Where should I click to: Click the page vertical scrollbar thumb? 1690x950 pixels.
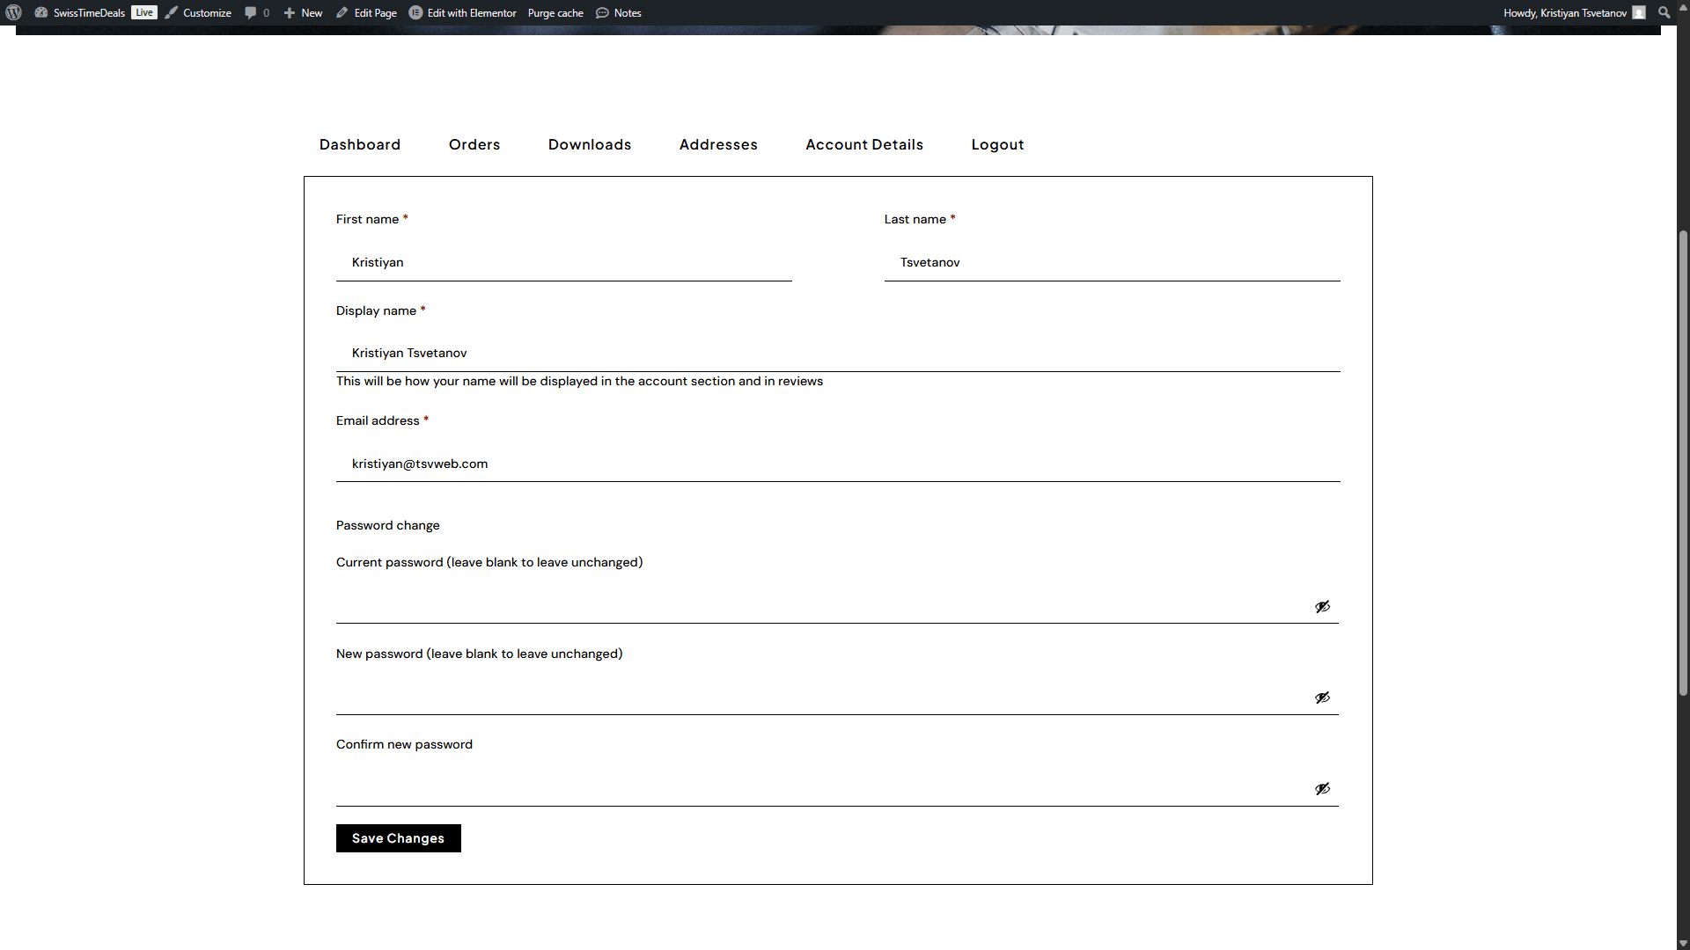pos(1683,462)
